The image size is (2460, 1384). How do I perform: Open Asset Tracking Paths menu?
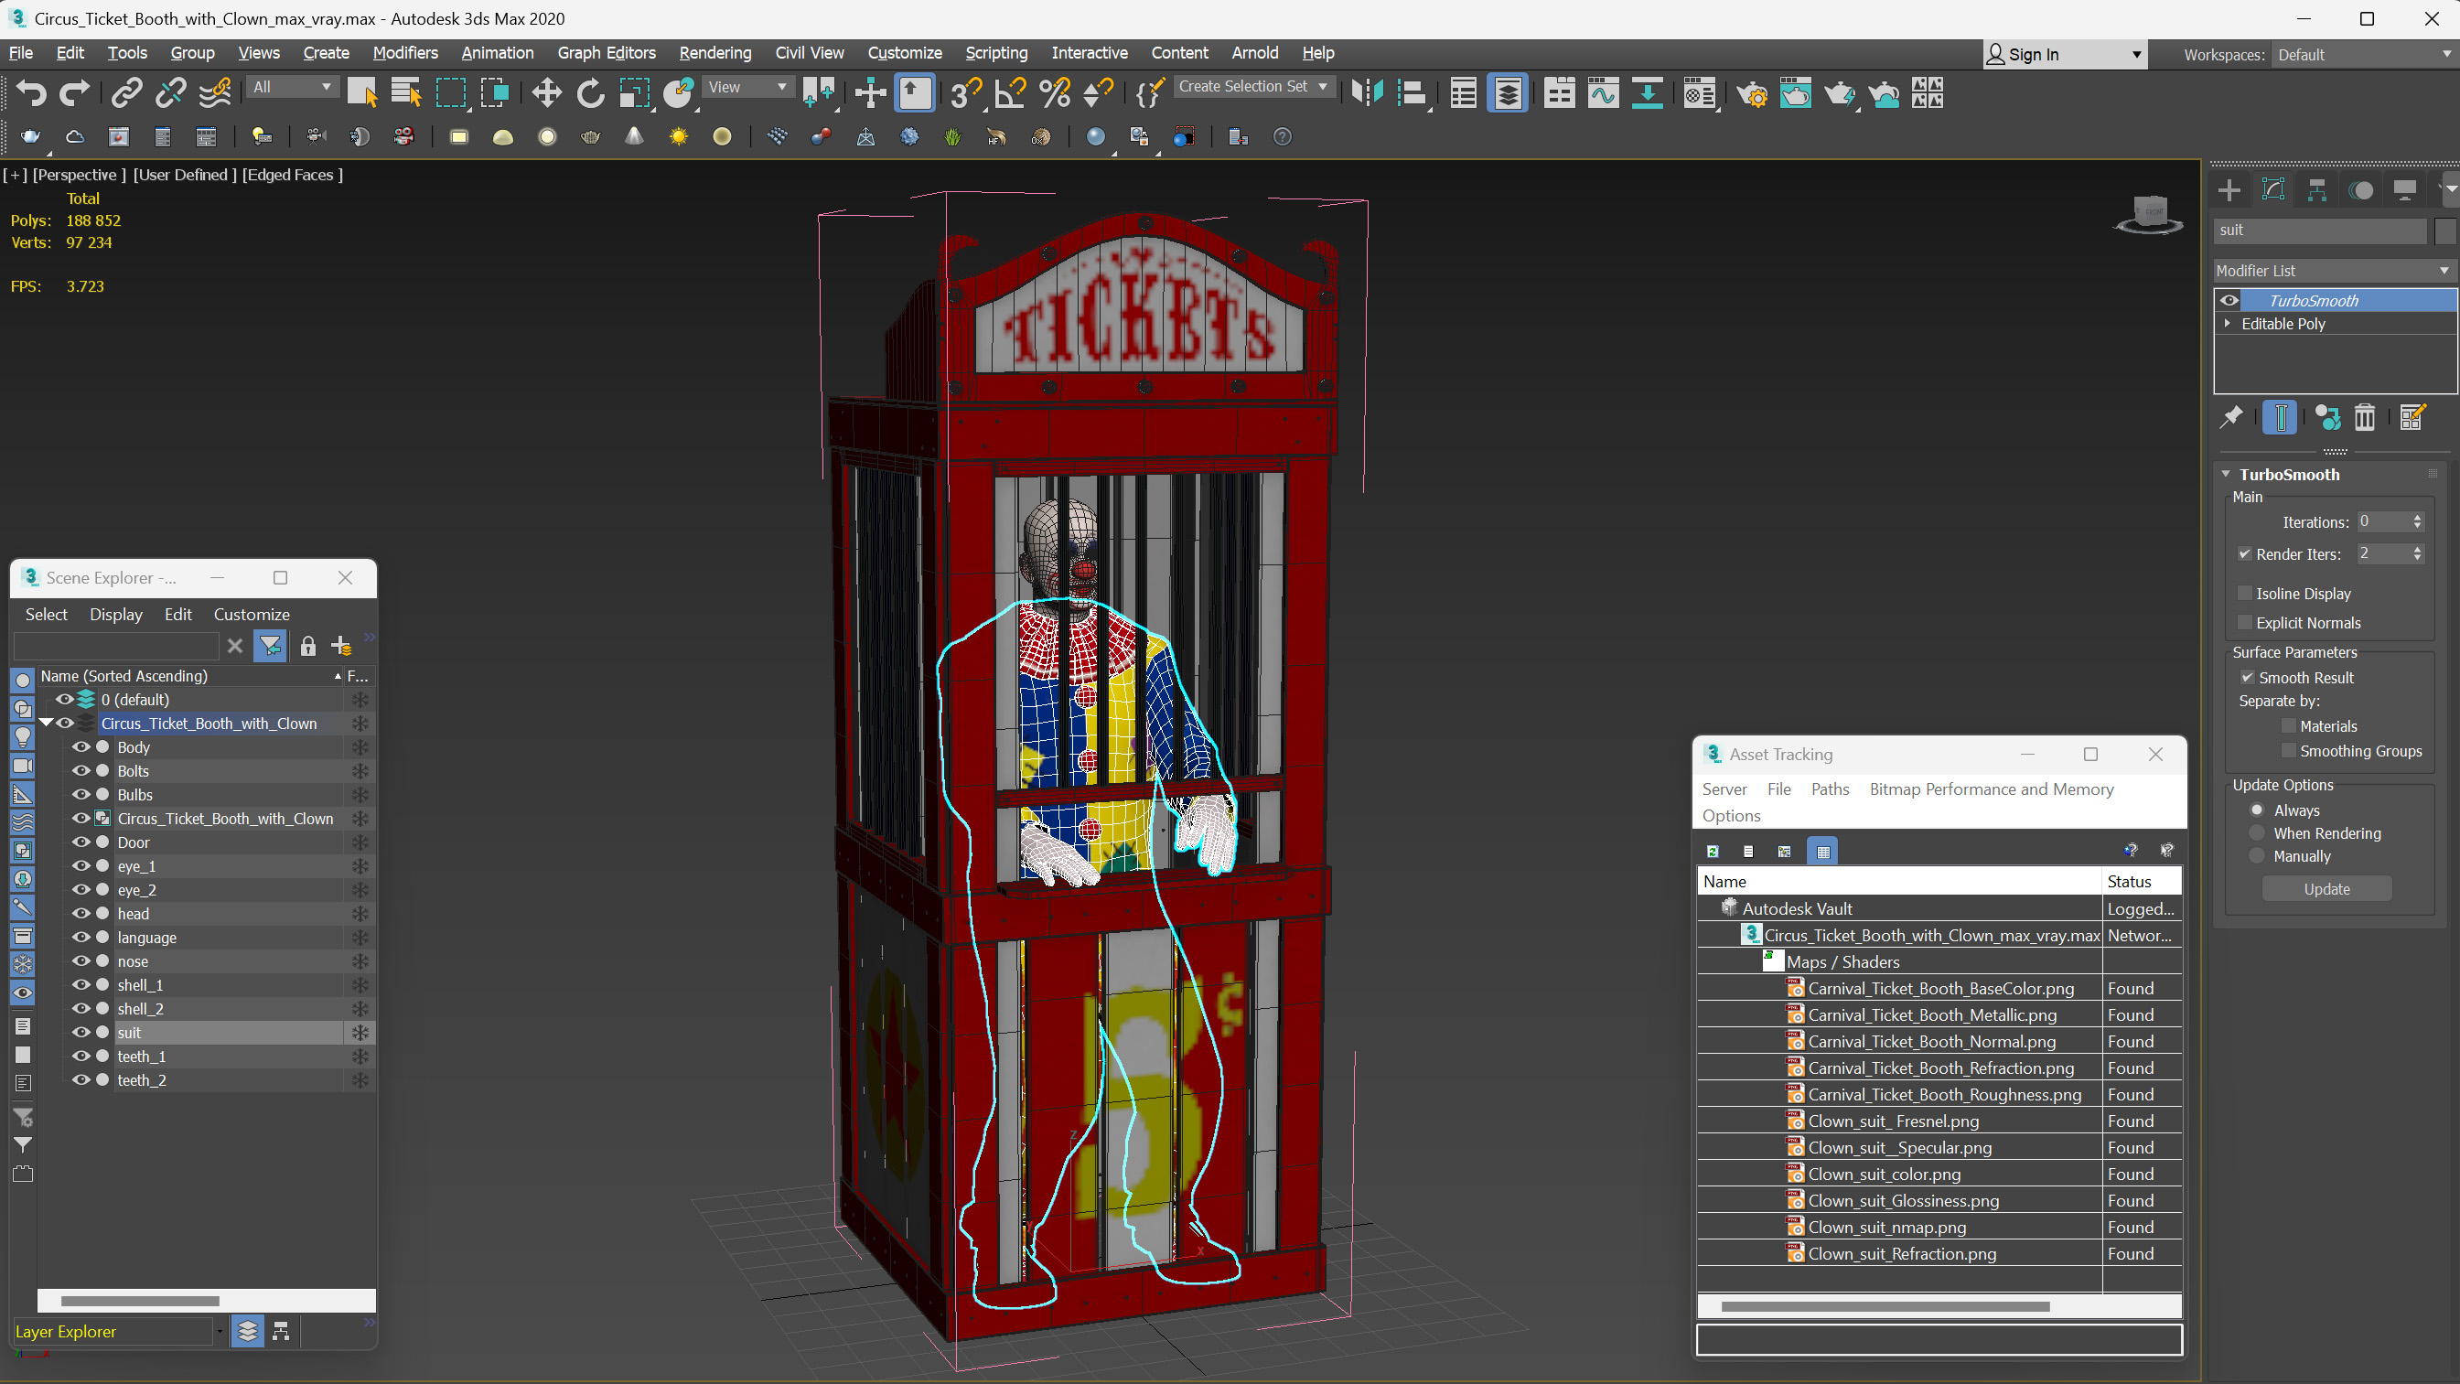pyautogui.click(x=1829, y=789)
